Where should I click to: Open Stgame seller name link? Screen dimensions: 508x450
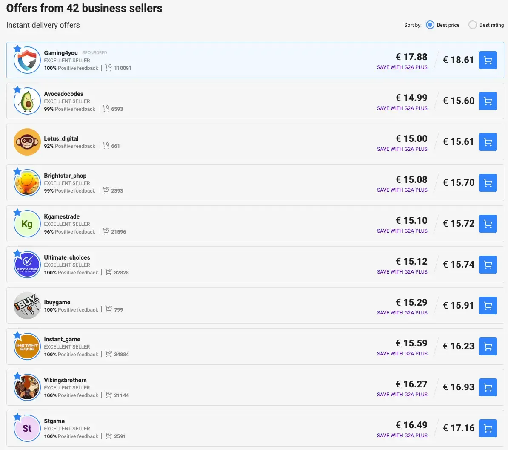click(x=54, y=421)
